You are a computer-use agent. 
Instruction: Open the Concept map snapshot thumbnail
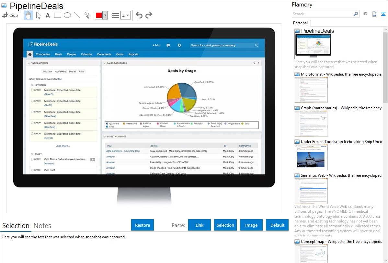[x=311, y=254]
